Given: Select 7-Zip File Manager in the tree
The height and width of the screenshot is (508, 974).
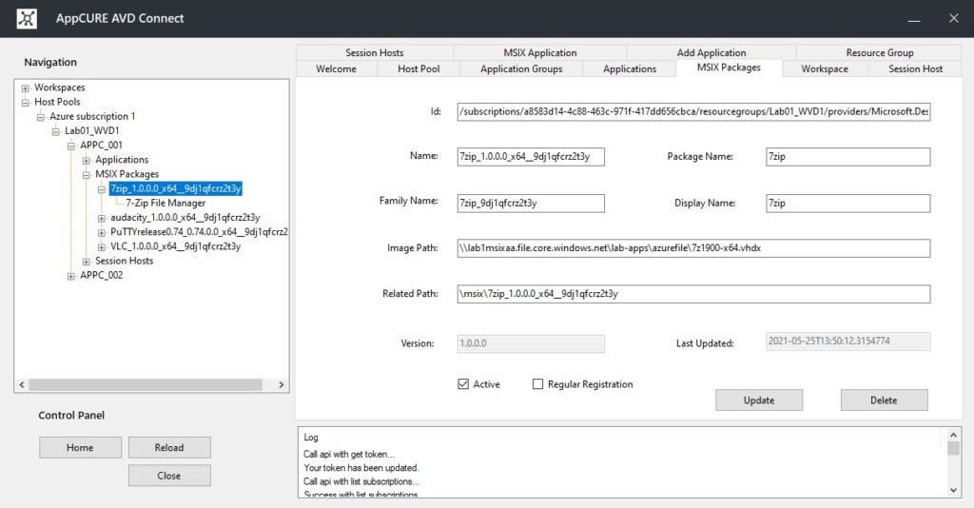Looking at the screenshot, I should coord(166,203).
